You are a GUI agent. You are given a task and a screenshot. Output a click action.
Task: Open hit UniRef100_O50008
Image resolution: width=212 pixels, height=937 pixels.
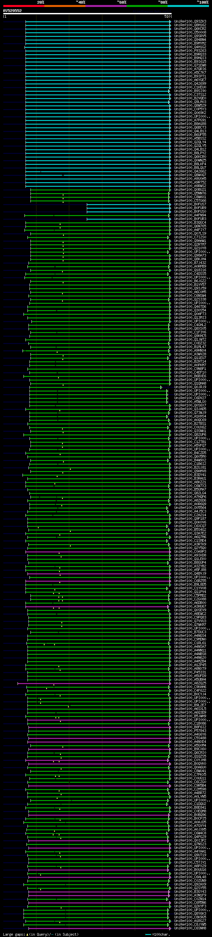(190, 32)
